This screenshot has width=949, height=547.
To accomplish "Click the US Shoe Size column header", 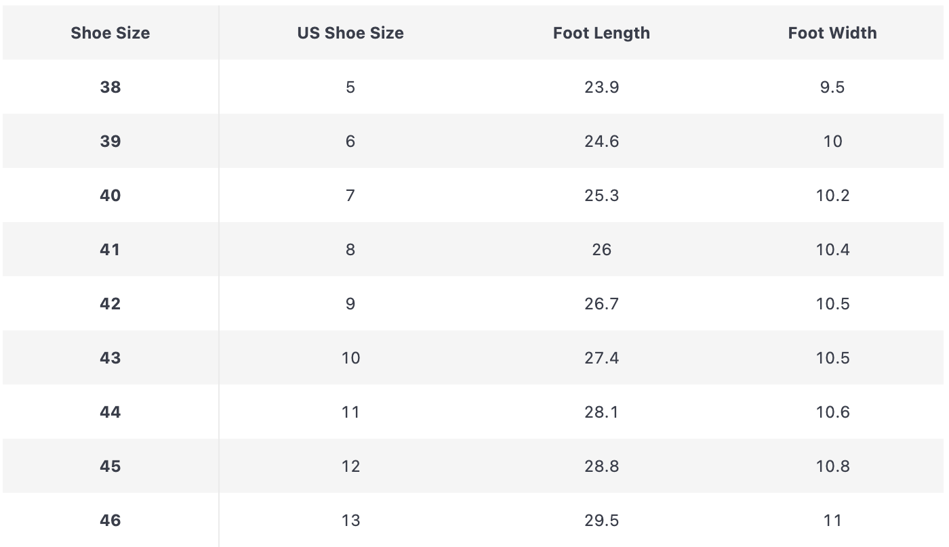I will [350, 32].
